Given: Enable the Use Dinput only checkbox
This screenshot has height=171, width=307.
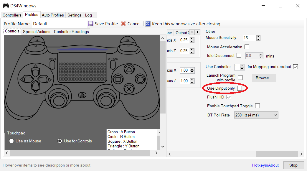Looking at the screenshot, I should tap(240, 88).
